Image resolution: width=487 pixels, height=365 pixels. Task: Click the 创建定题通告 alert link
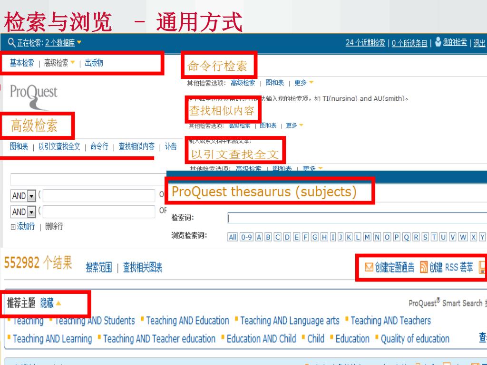pos(394,267)
